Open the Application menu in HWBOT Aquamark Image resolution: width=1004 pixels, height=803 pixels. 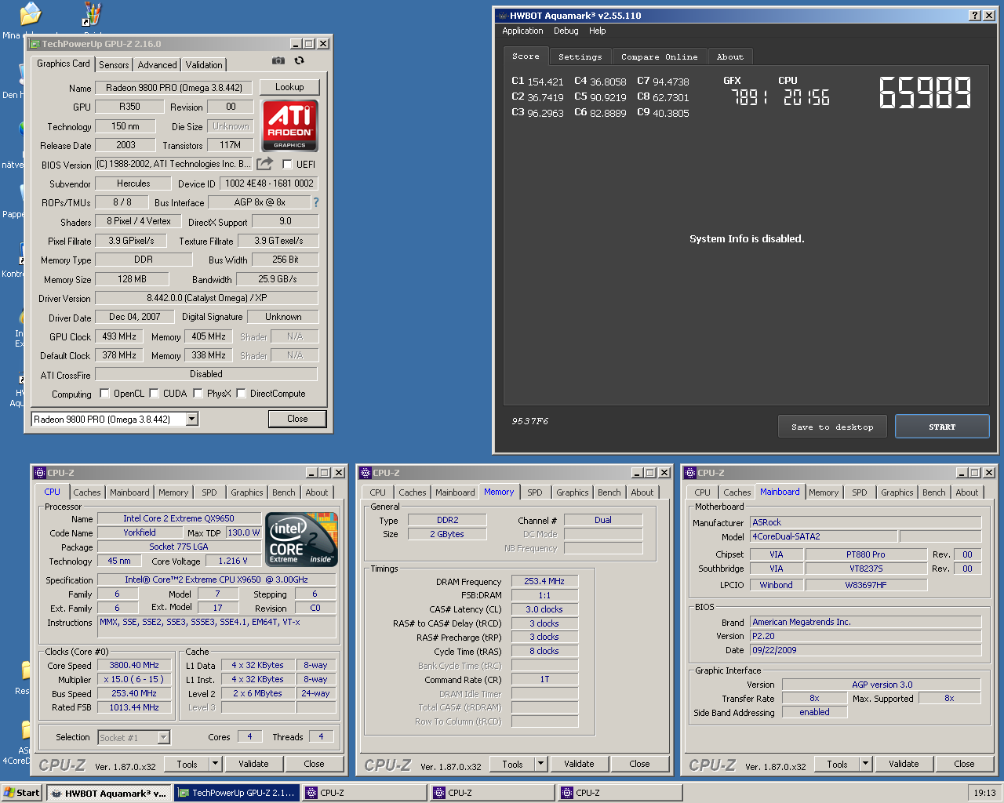522,31
